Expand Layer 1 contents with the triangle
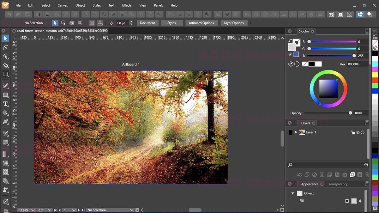379x213 pixels. click(x=296, y=132)
